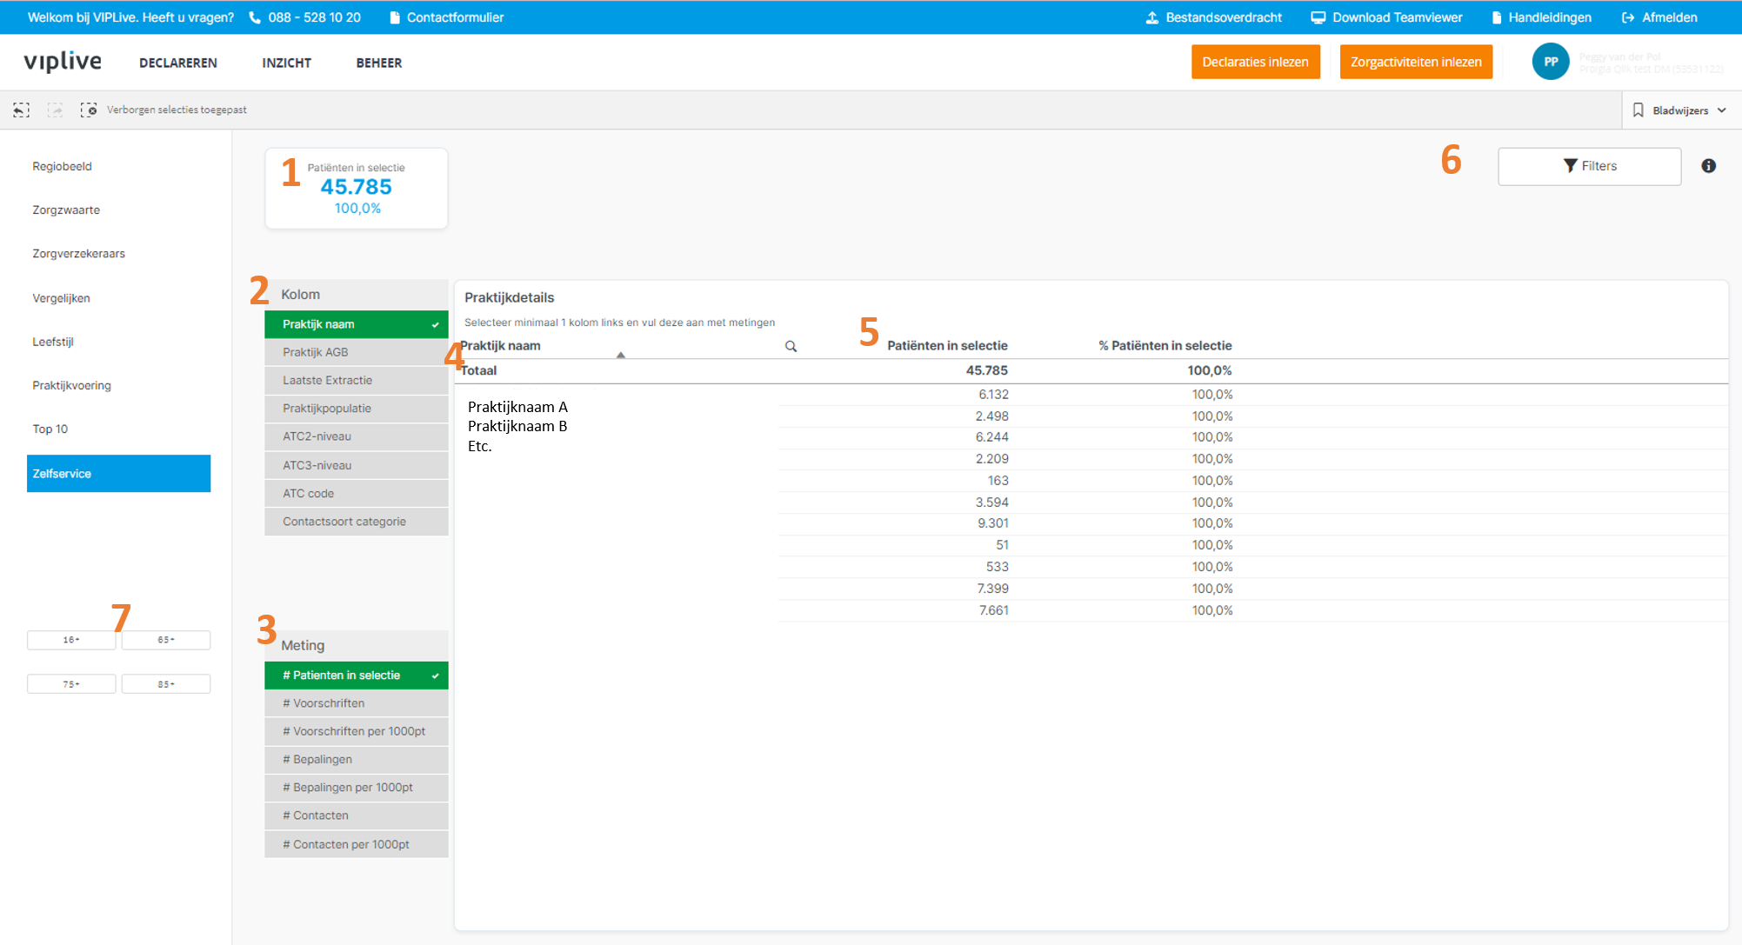The width and height of the screenshot is (1742, 945).
Task: Open the Contactformulier document icon
Action: [x=395, y=17]
